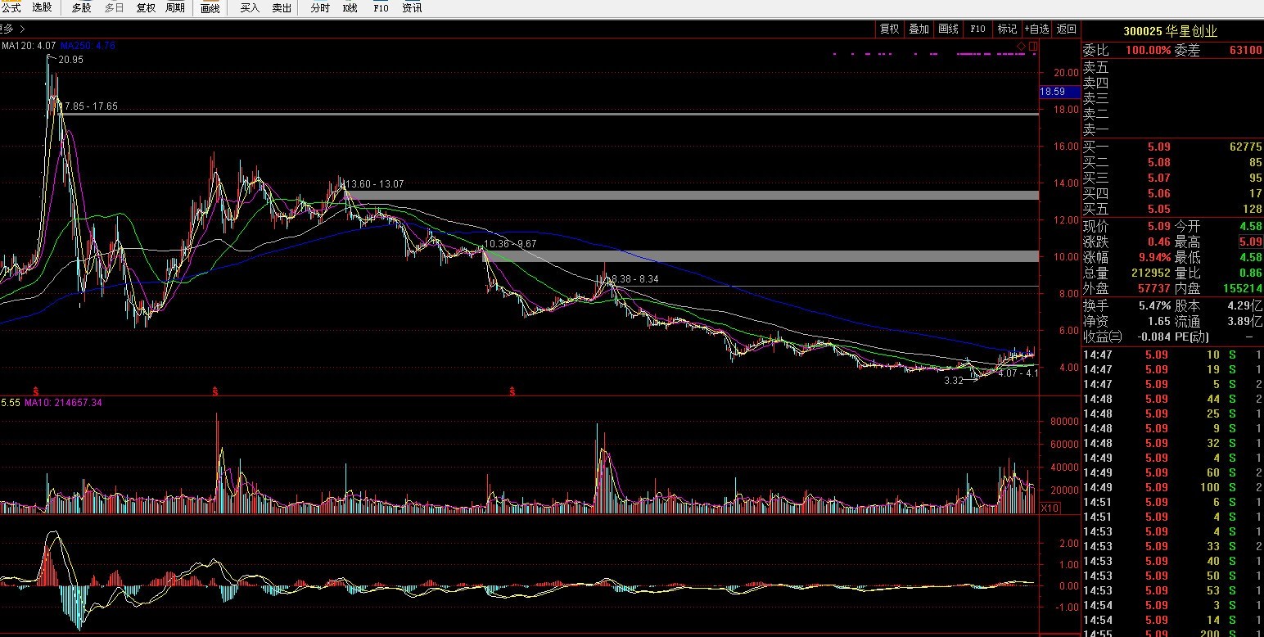
Task: Click the 委比 100.00% value
Action: (x=1147, y=50)
